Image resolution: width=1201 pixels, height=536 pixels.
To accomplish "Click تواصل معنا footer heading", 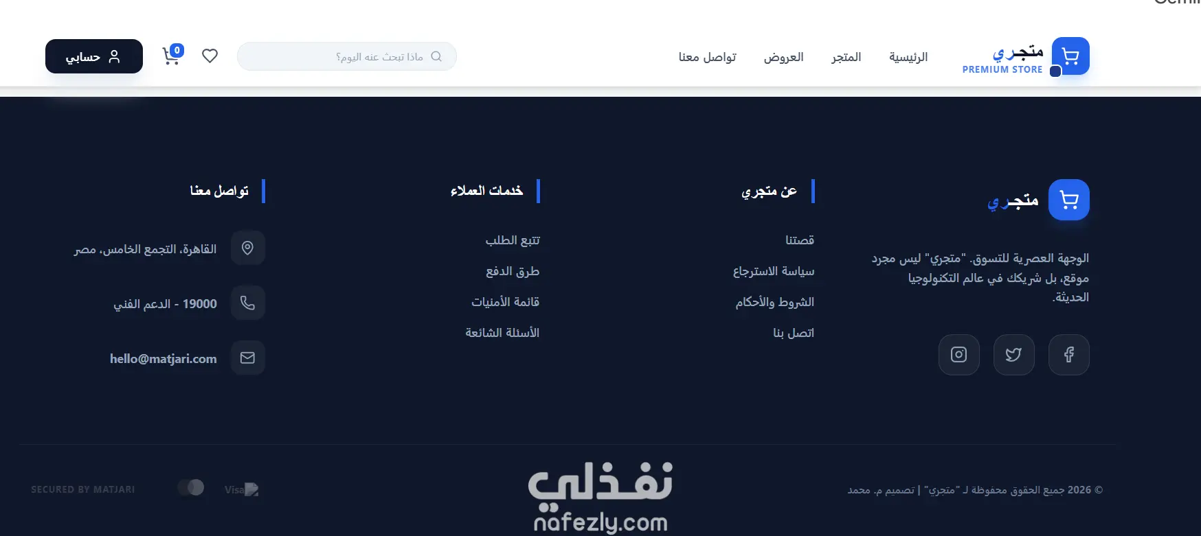I will point(220,191).
